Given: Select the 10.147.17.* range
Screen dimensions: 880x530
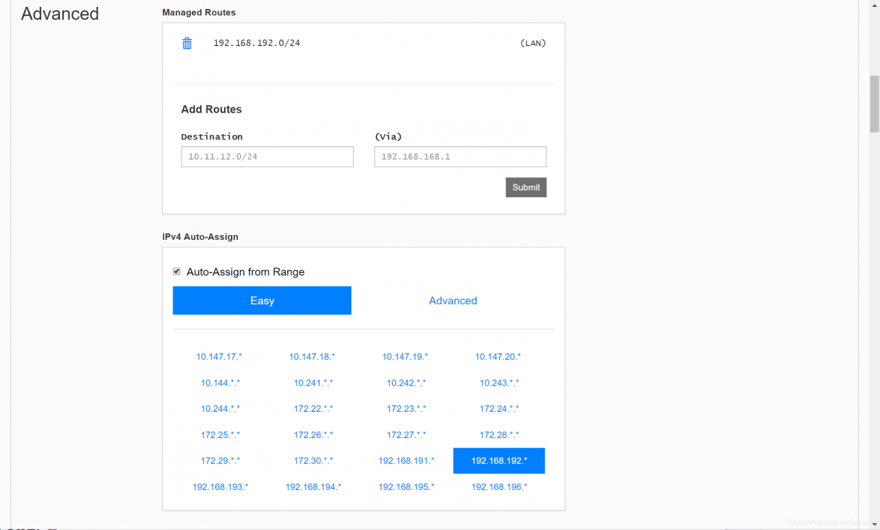Looking at the screenshot, I should (x=219, y=357).
